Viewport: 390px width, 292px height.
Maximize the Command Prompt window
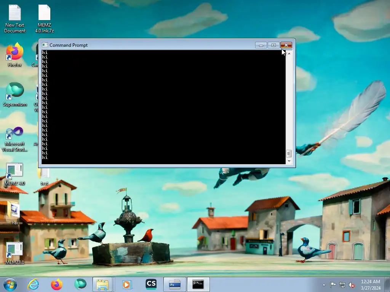273,45
